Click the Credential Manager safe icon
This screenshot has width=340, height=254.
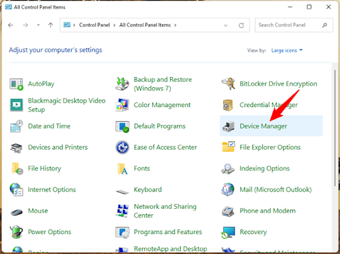point(228,105)
